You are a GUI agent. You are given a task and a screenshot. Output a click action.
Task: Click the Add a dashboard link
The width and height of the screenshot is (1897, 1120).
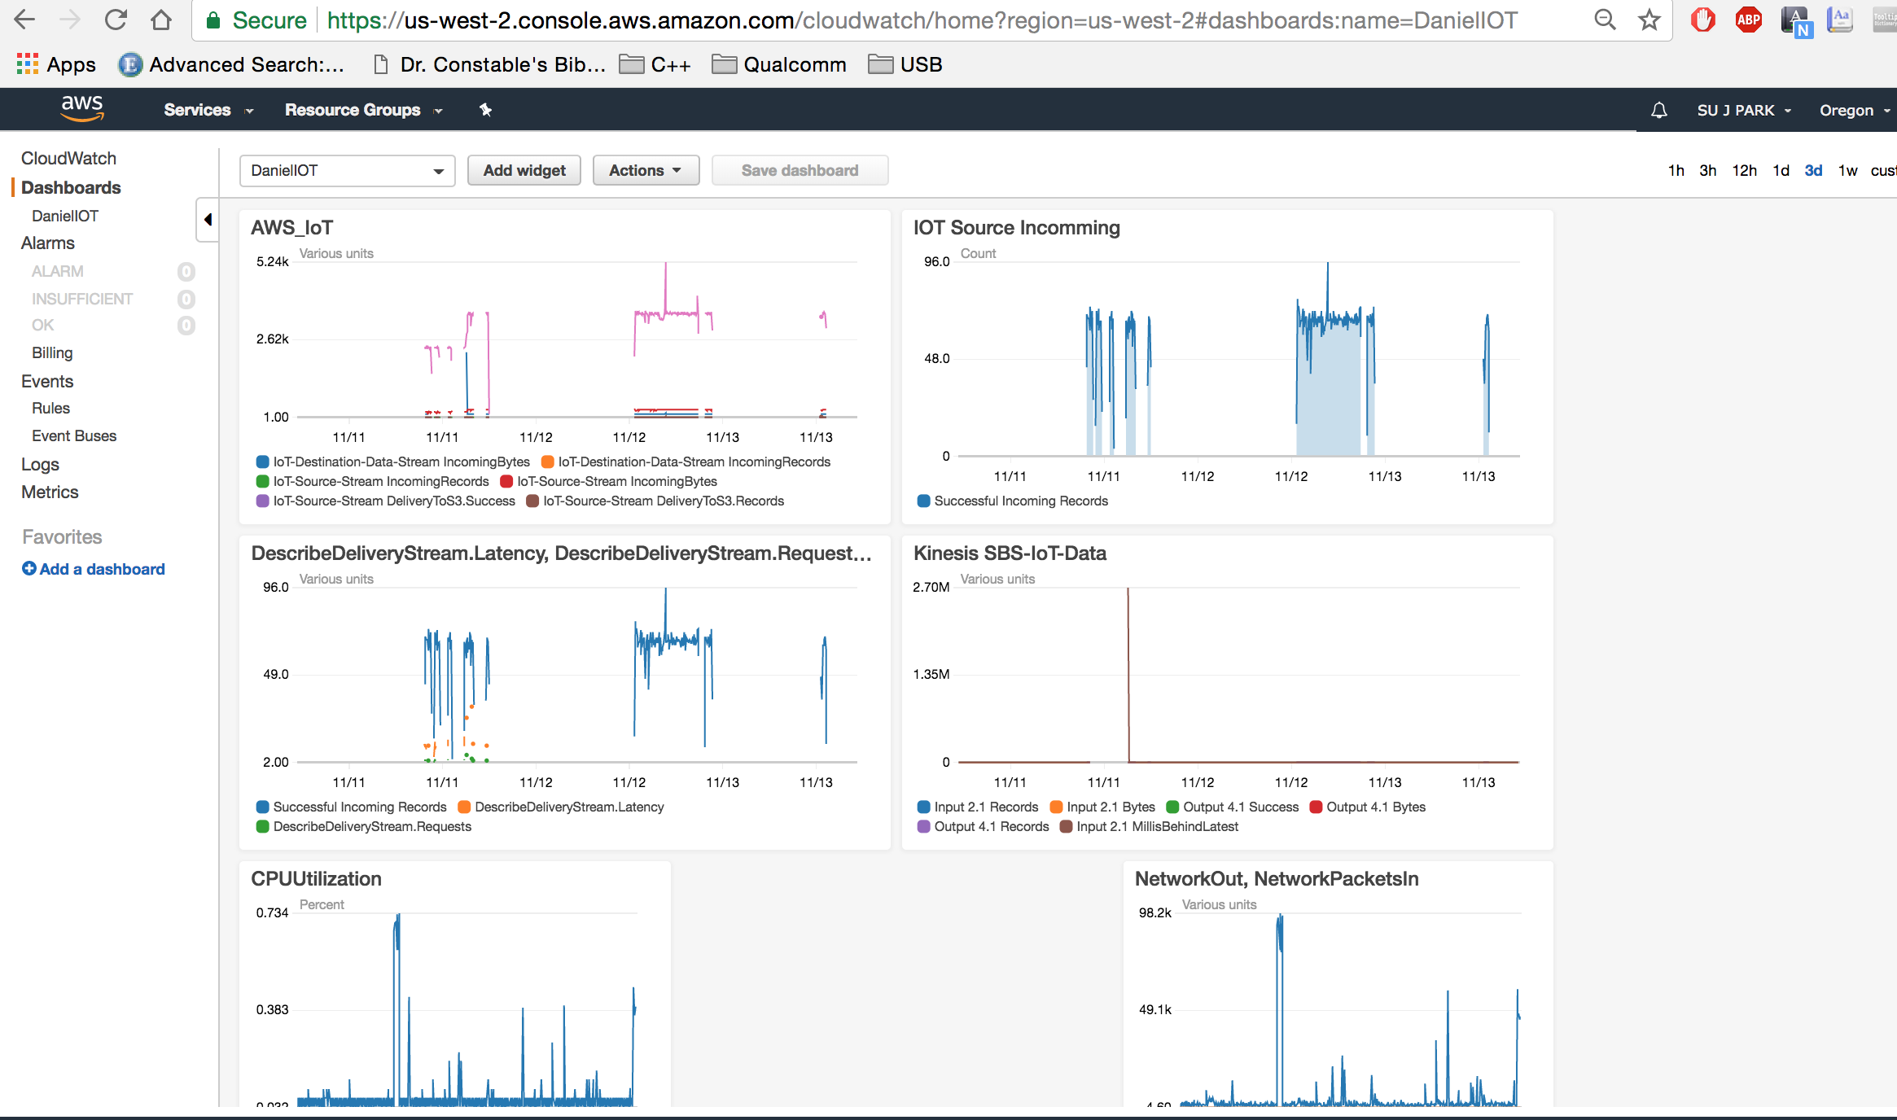pyautogui.click(x=102, y=569)
